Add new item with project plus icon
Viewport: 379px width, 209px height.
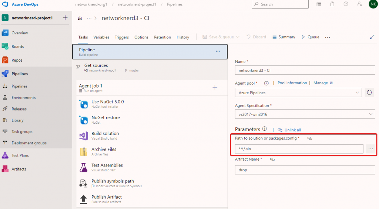point(65,18)
